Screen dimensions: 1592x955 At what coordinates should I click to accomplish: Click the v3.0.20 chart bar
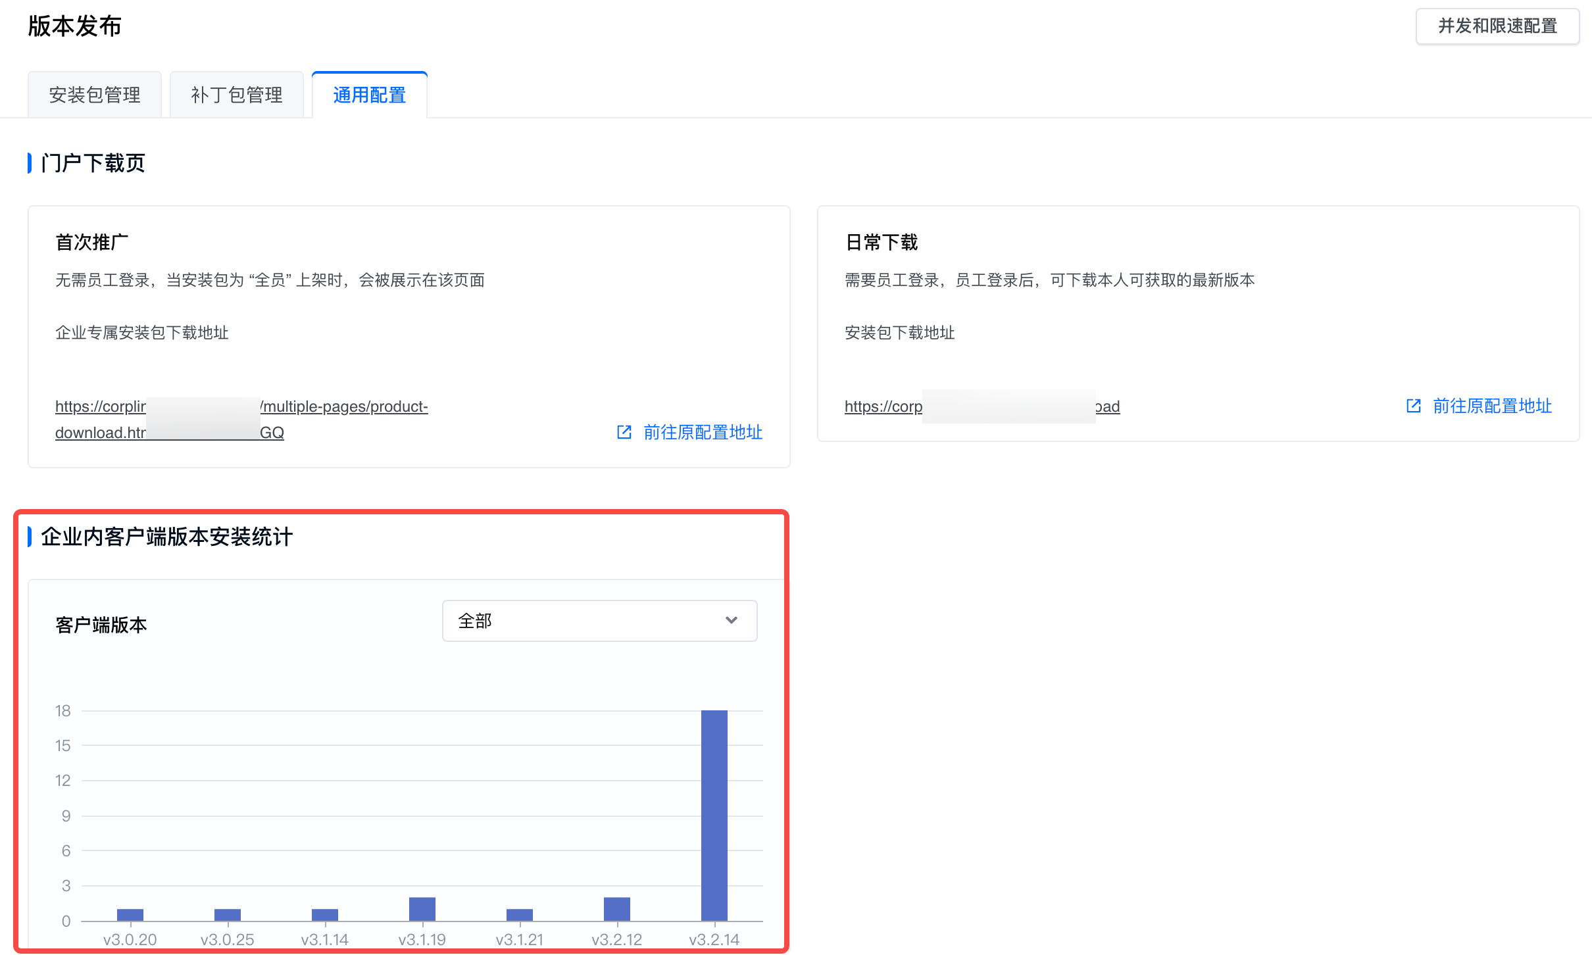click(130, 915)
